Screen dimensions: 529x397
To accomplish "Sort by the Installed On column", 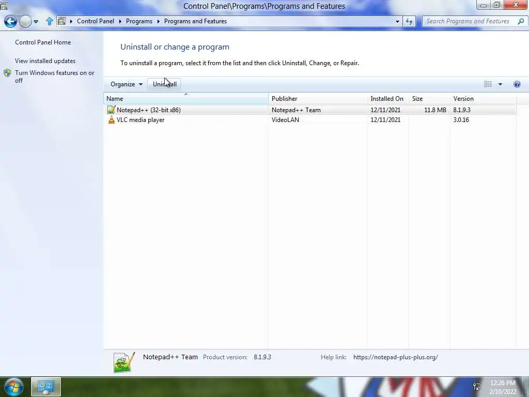I will (388, 99).
